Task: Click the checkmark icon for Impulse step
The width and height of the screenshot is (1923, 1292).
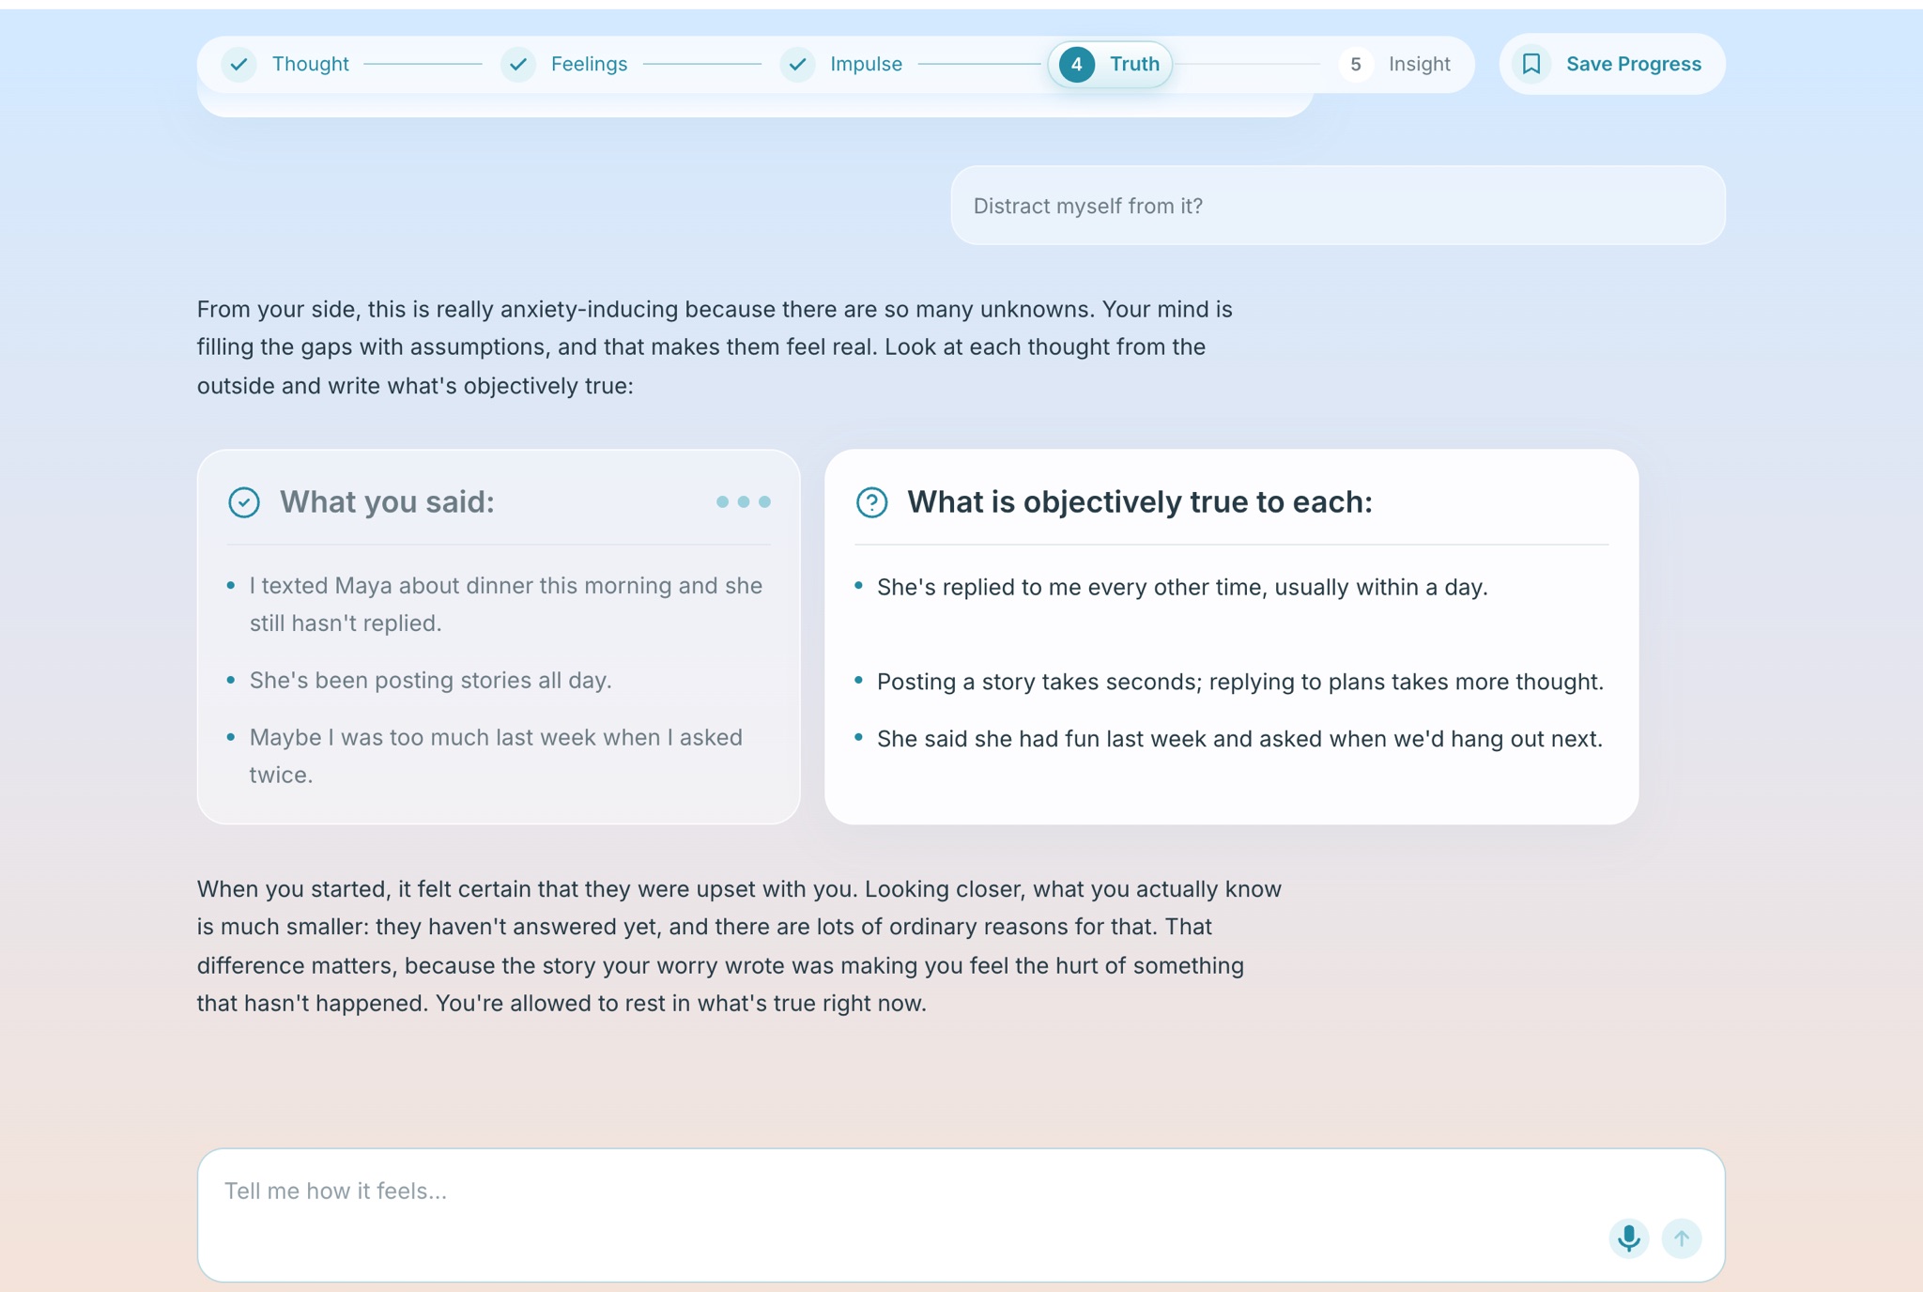Action: [797, 64]
